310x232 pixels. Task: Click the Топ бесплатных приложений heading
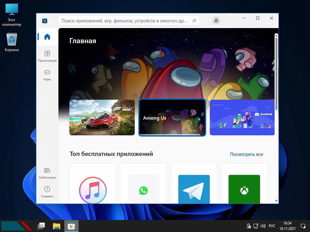(x=111, y=154)
